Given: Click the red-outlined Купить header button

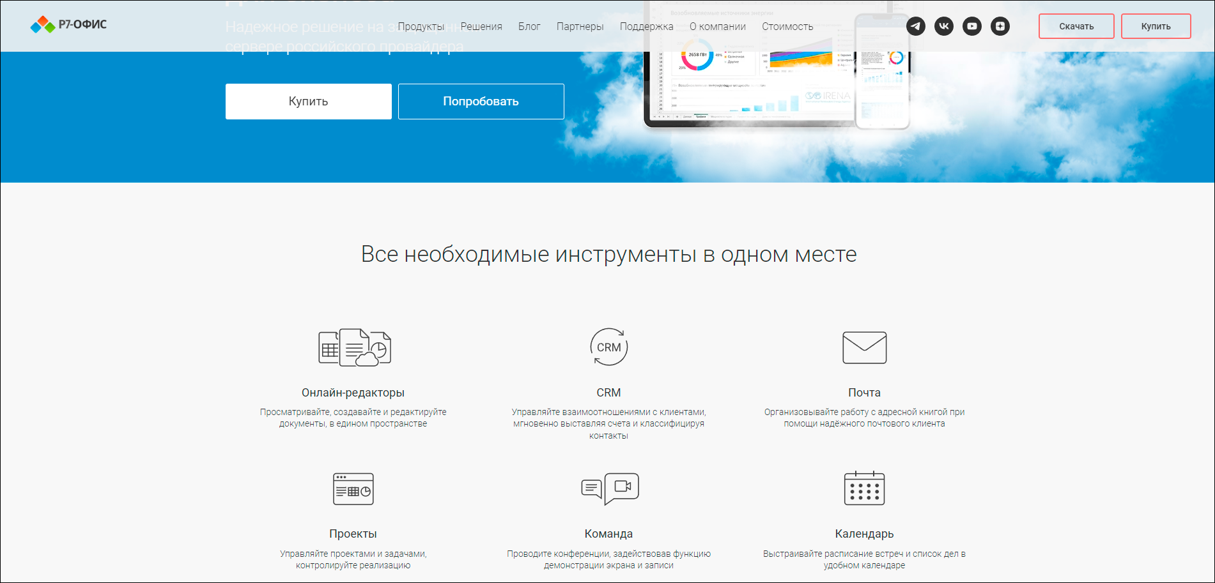Looking at the screenshot, I should 1156,26.
